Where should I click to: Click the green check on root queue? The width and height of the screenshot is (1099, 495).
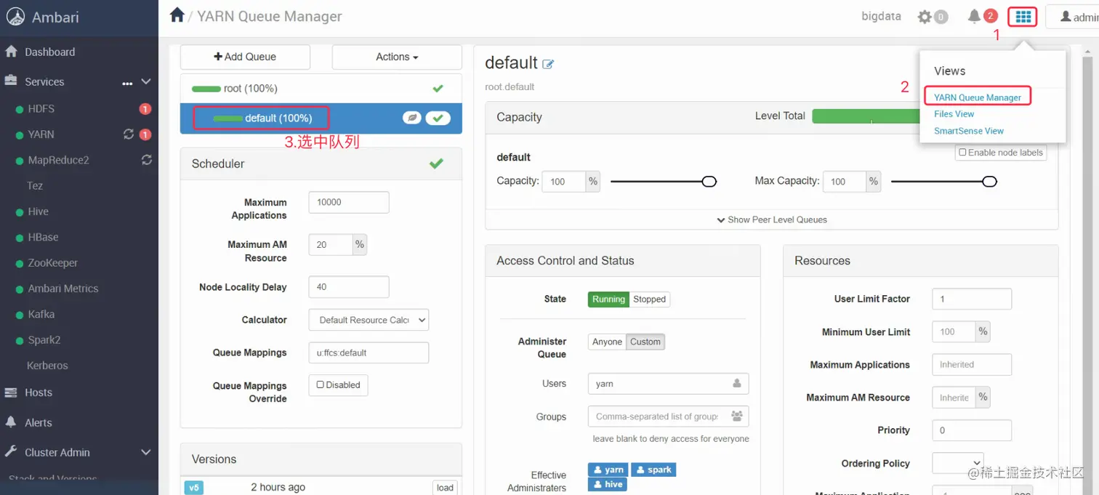click(438, 88)
